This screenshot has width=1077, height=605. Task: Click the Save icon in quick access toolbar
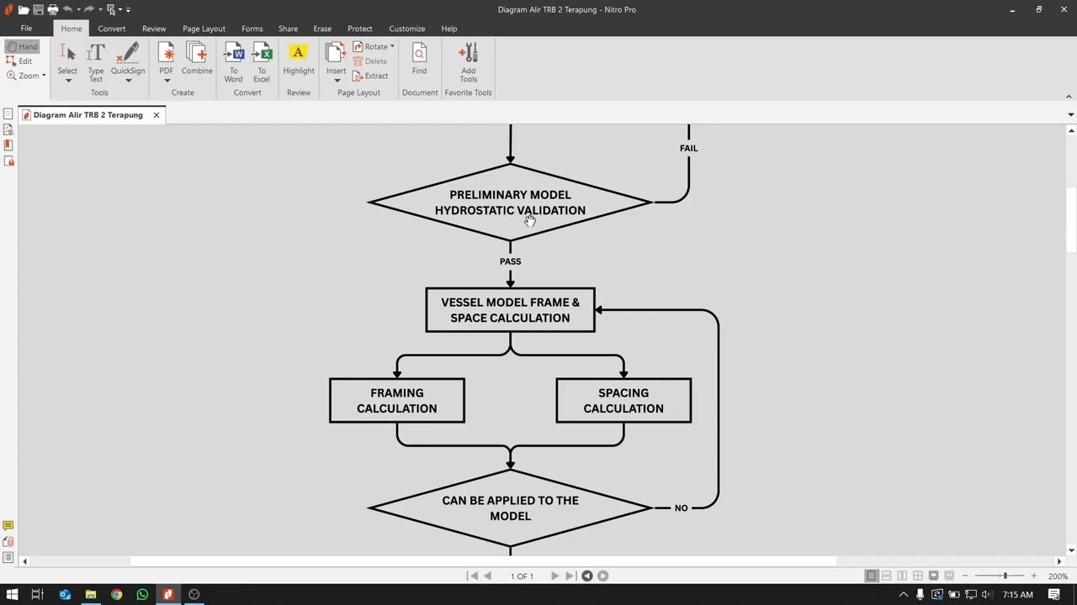click(38, 9)
